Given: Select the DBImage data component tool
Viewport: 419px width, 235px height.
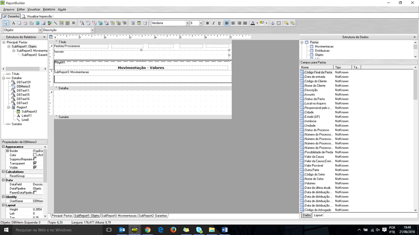Looking at the screenshot, I should tap(106, 23).
